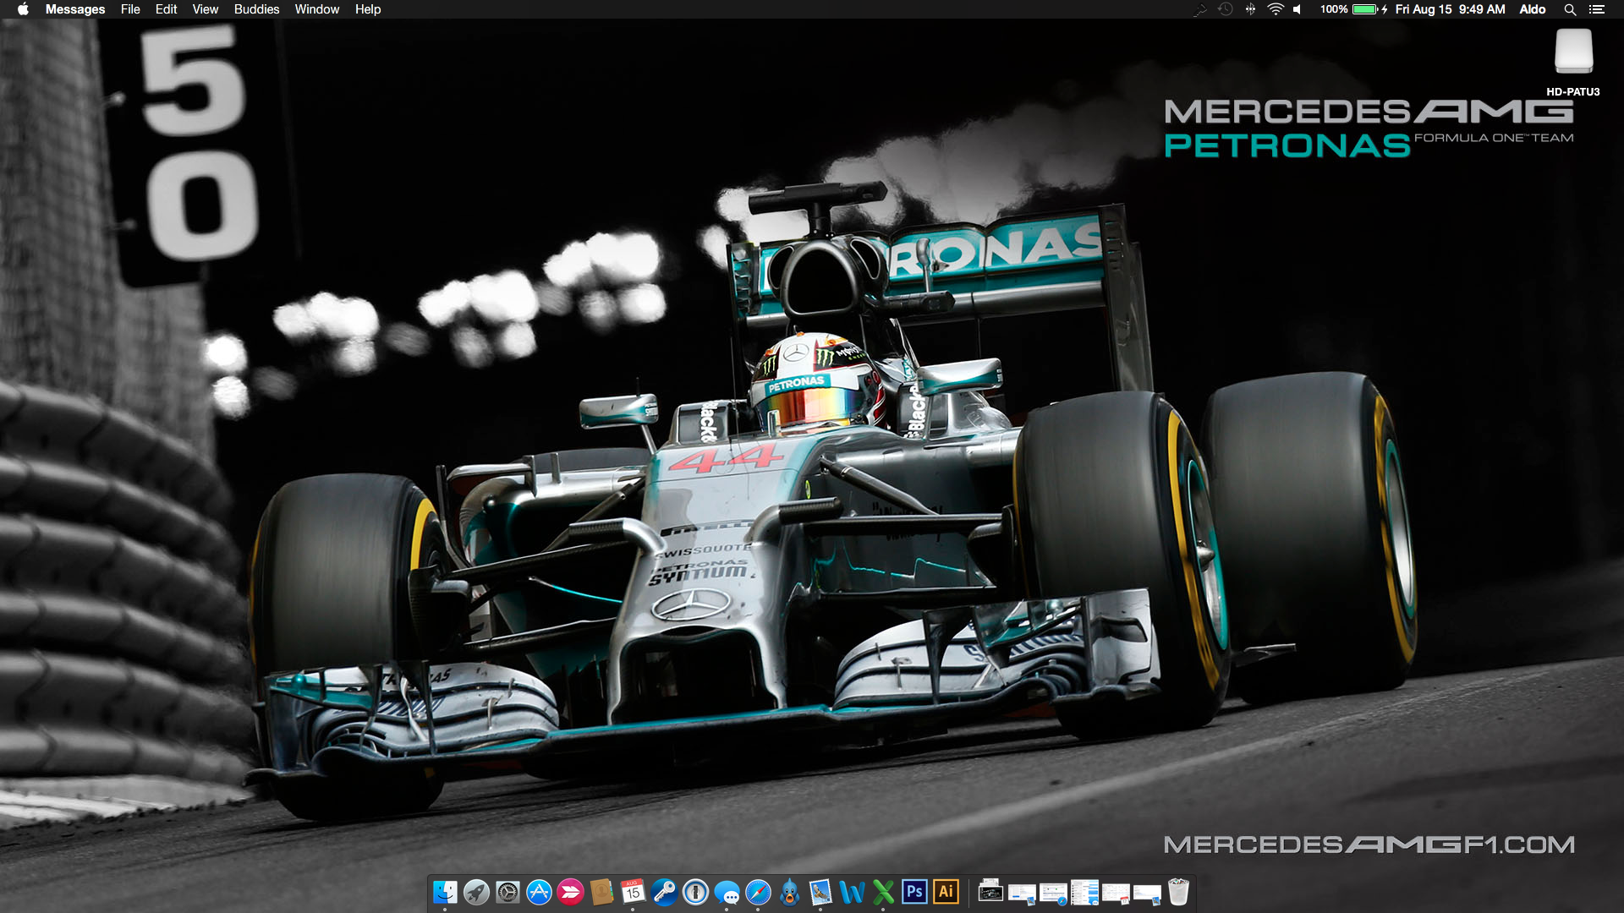Open Time Machine menu bar icon
This screenshot has height=913, width=1624.
tap(1225, 9)
